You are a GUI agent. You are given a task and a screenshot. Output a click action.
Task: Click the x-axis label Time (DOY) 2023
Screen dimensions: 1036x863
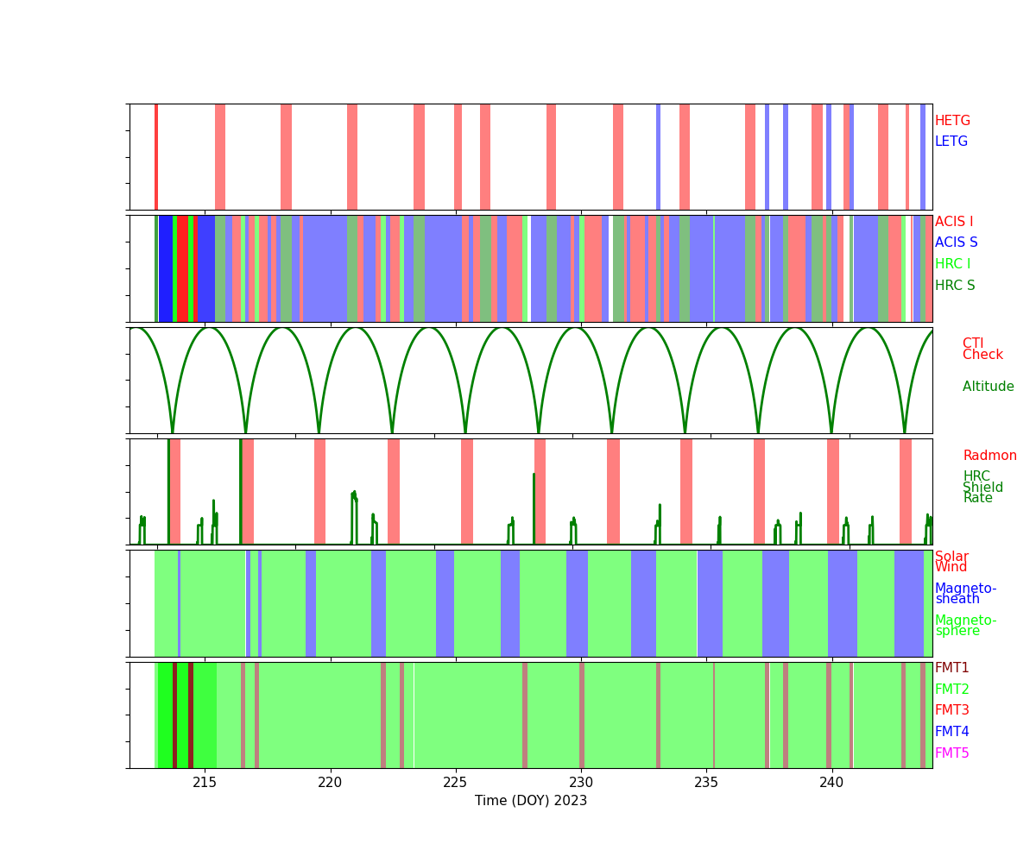point(530,802)
